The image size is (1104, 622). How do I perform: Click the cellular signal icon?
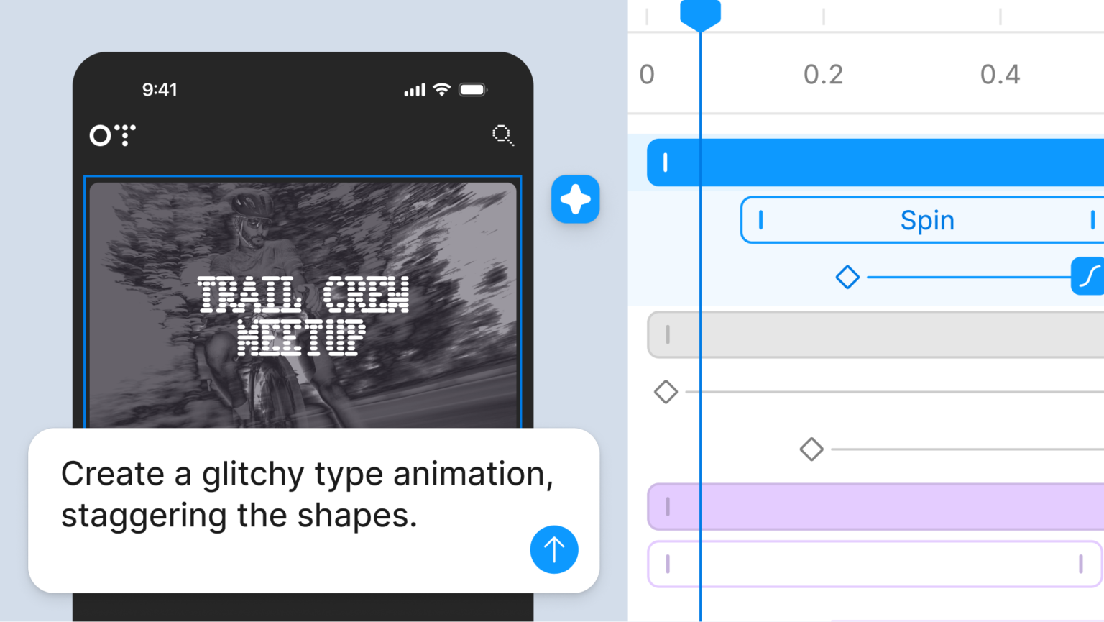(415, 90)
